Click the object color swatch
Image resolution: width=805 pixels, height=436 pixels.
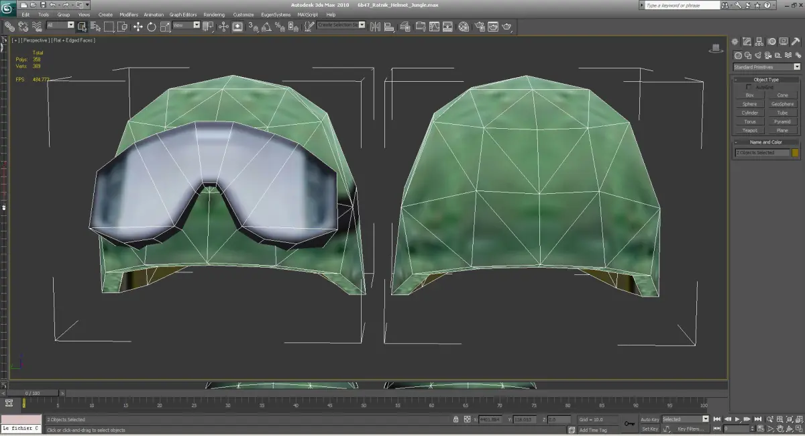pos(796,152)
